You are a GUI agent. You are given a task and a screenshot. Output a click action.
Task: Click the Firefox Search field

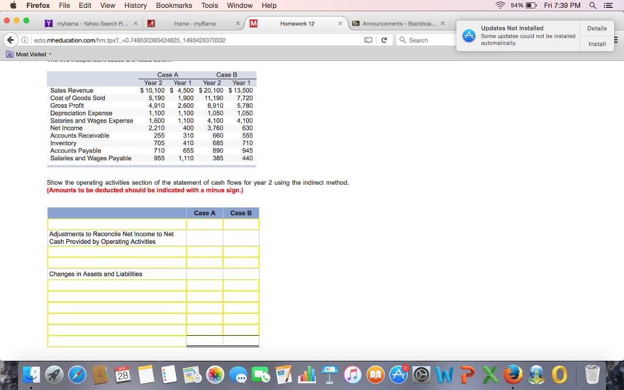(427, 40)
